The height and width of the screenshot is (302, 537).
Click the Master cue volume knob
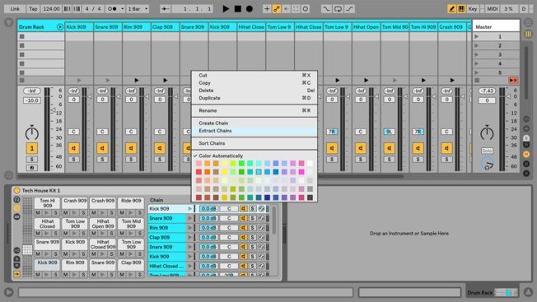(487, 164)
